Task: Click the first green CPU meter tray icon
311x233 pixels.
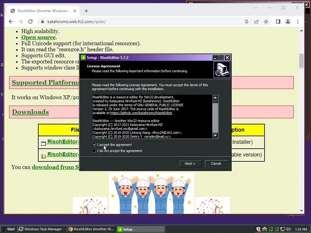Action: 271,229
